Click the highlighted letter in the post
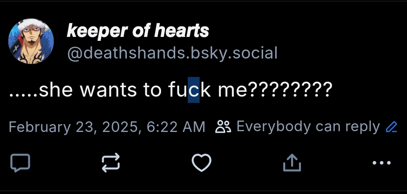 tap(194, 91)
